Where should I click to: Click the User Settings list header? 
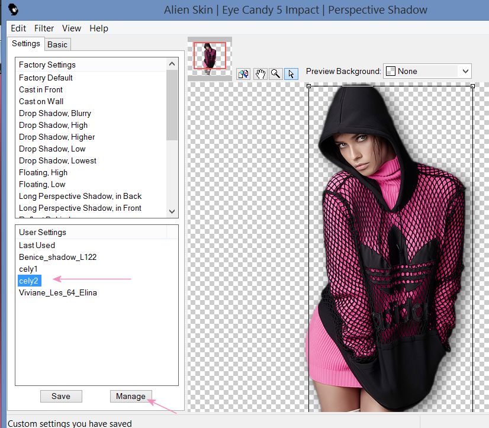click(91, 233)
